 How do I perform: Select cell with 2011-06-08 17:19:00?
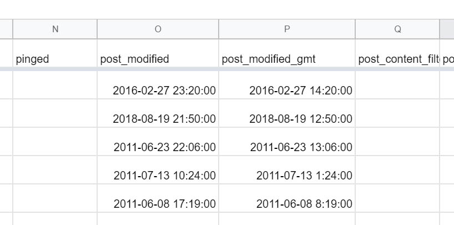click(158, 198)
